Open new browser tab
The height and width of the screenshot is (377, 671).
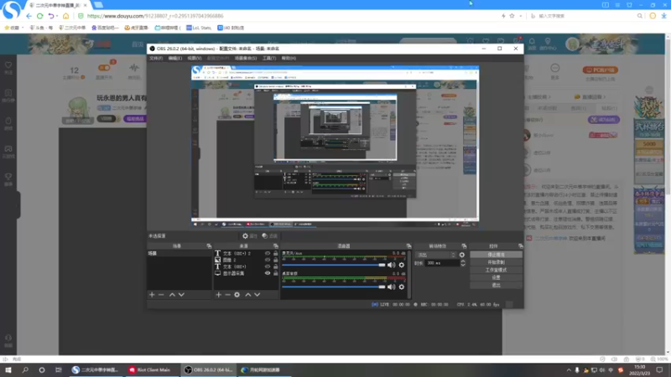98,5
